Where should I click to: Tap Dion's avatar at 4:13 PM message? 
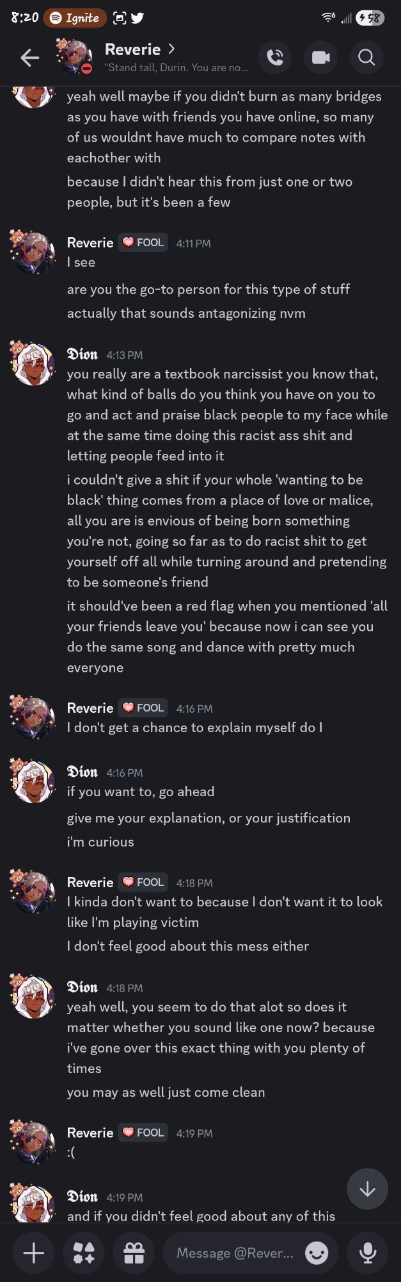point(33,363)
